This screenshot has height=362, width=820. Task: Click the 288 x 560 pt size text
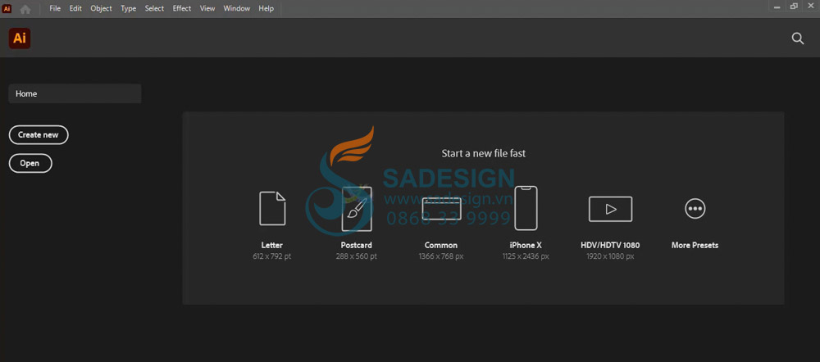[x=356, y=256]
